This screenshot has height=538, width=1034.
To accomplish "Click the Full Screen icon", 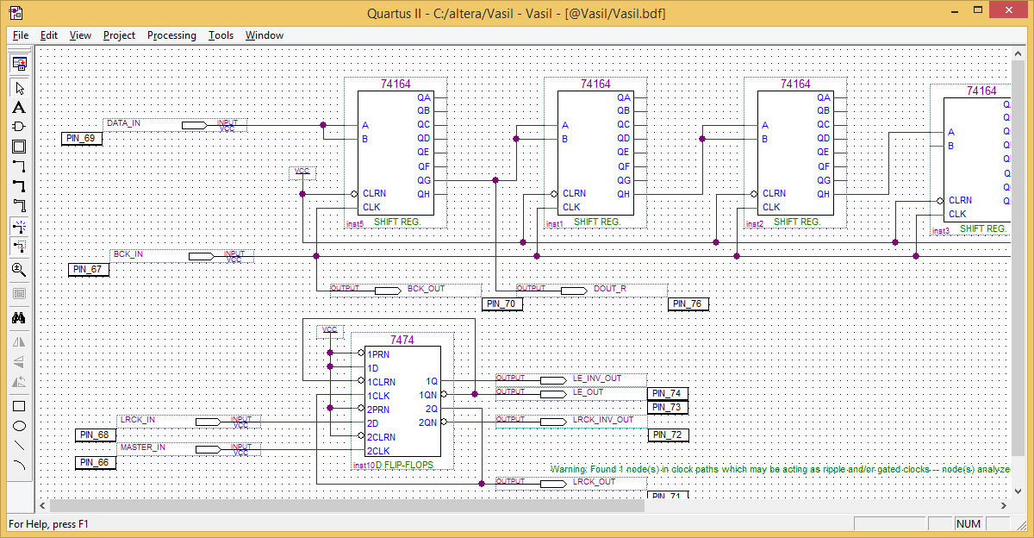I will pos(19,293).
